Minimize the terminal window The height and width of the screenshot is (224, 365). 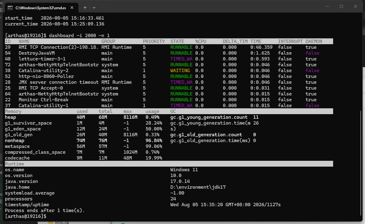point(327,6)
